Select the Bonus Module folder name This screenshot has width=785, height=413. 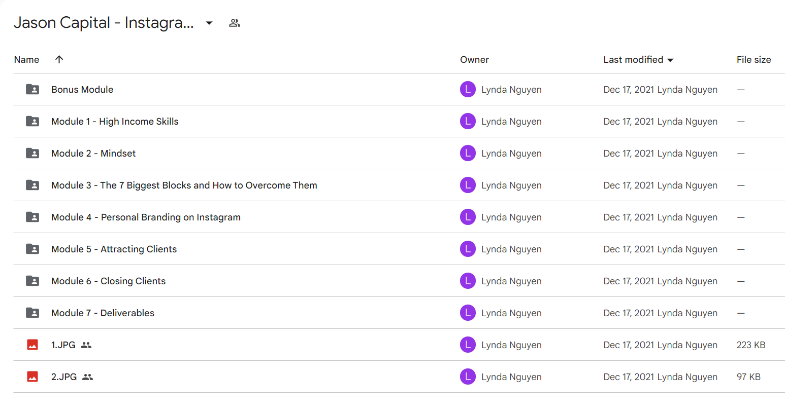[x=82, y=89]
